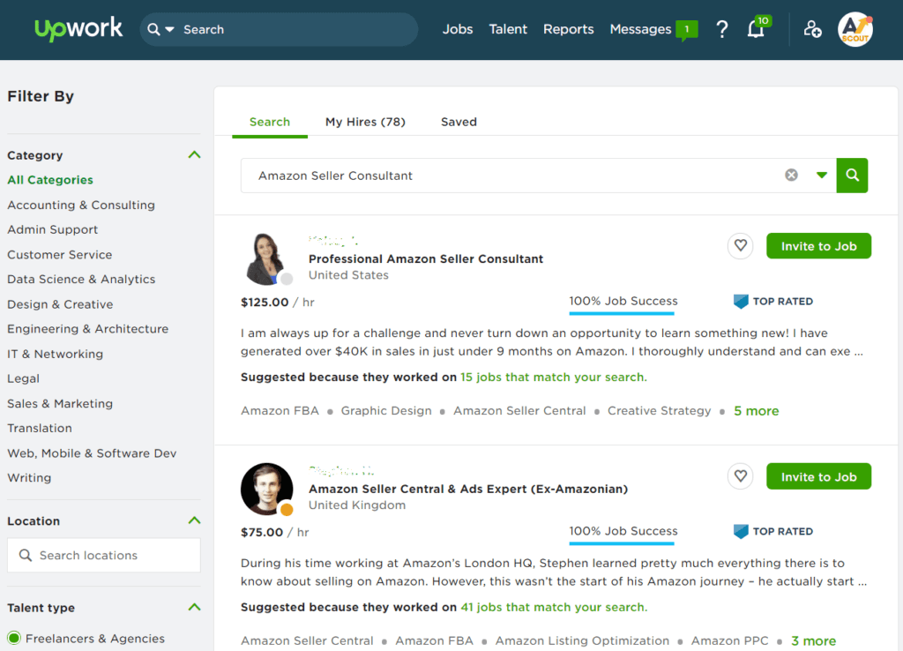Open the Reports menu
903x651 pixels.
pyautogui.click(x=569, y=29)
